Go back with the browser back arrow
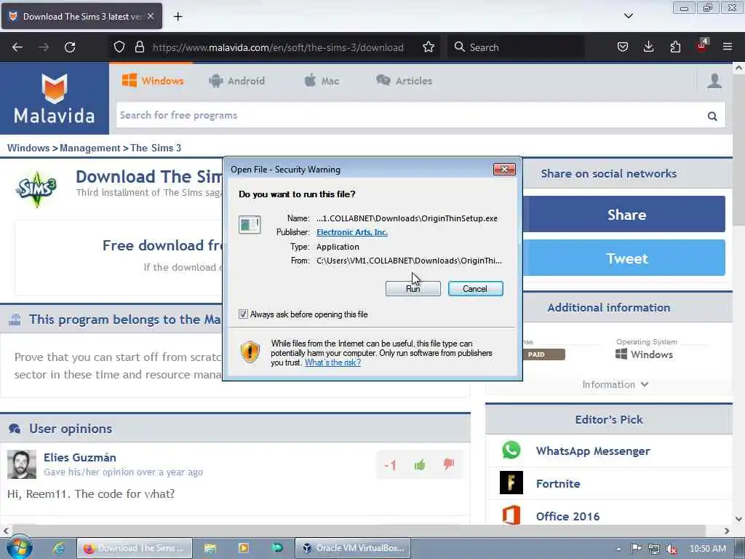 [17, 47]
